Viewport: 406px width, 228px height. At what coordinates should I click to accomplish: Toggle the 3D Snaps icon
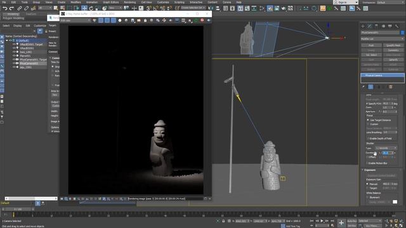pos(148,8)
